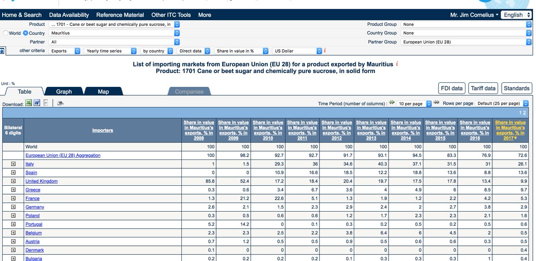The height and width of the screenshot is (261, 536).
Task: Open Share in value in % dropdown
Action: [242, 51]
